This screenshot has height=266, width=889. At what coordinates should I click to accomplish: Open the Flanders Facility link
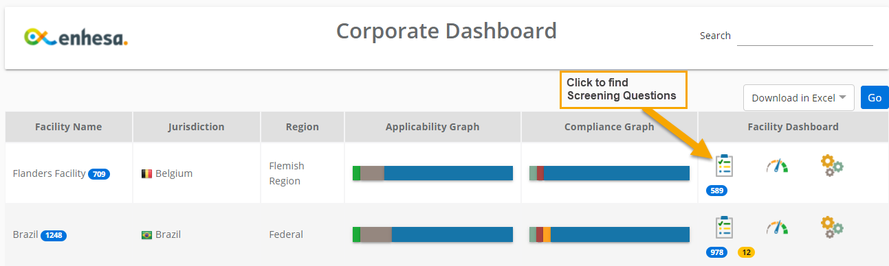(x=49, y=173)
